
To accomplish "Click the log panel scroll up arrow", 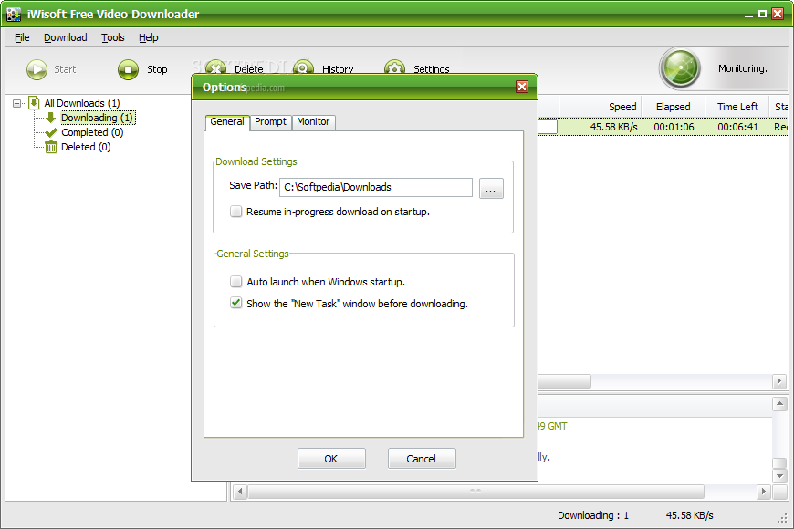I will coord(779,403).
